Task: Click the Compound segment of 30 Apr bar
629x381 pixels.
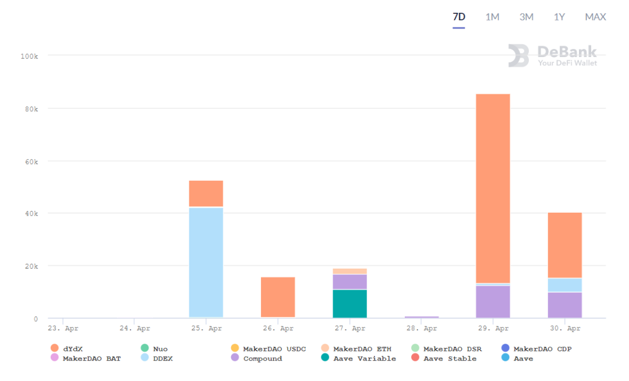Action: (x=565, y=305)
